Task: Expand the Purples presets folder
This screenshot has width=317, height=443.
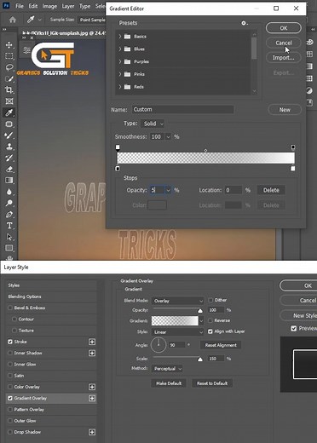Action: tap(120, 61)
